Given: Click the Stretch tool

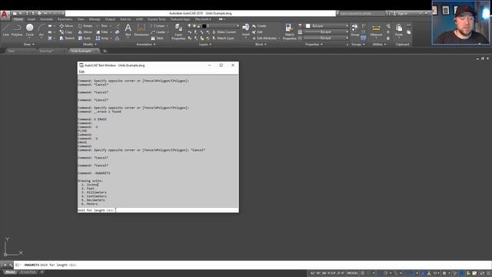Looking at the screenshot, I should (x=67, y=38).
